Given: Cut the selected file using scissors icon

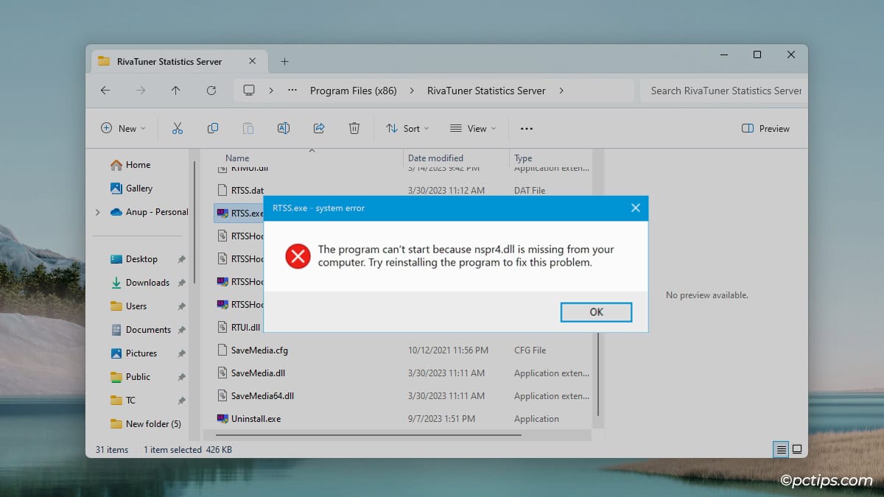Looking at the screenshot, I should [x=177, y=128].
